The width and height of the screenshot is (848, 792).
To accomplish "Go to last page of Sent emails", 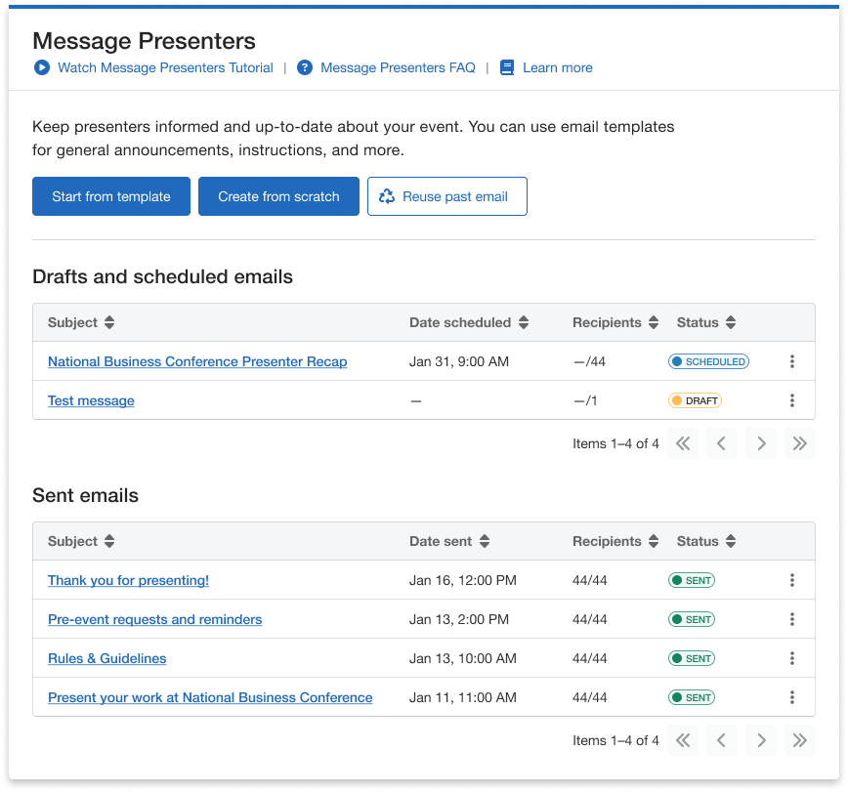I will [x=799, y=740].
